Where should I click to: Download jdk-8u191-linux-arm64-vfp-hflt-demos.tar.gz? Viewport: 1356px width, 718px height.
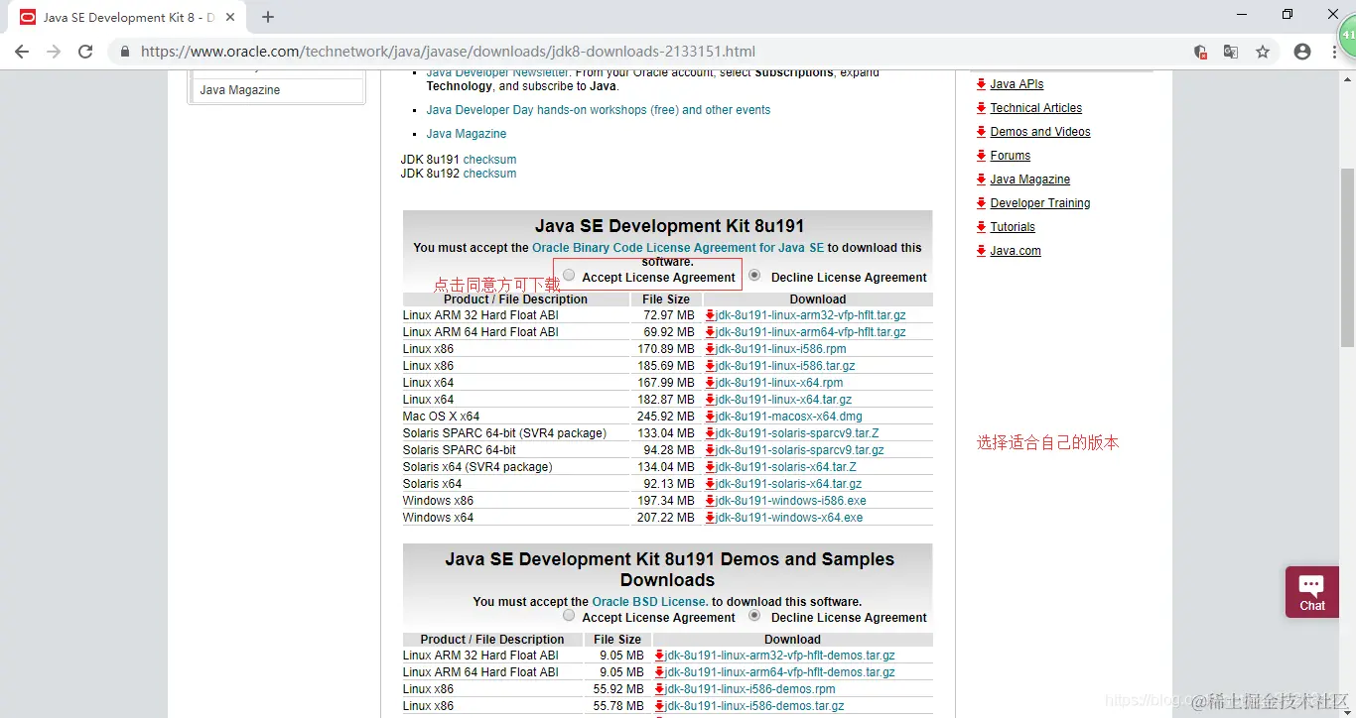tap(780, 672)
